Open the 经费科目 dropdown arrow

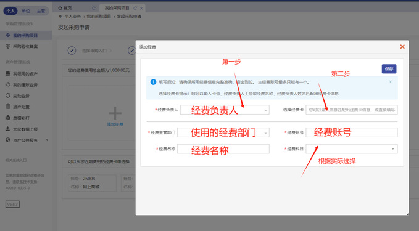point(393,149)
